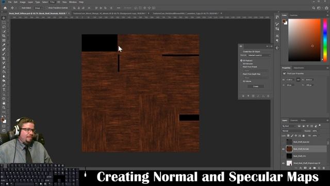Click add layer mask icon
Screen dimensions: 330x186
point(305,168)
